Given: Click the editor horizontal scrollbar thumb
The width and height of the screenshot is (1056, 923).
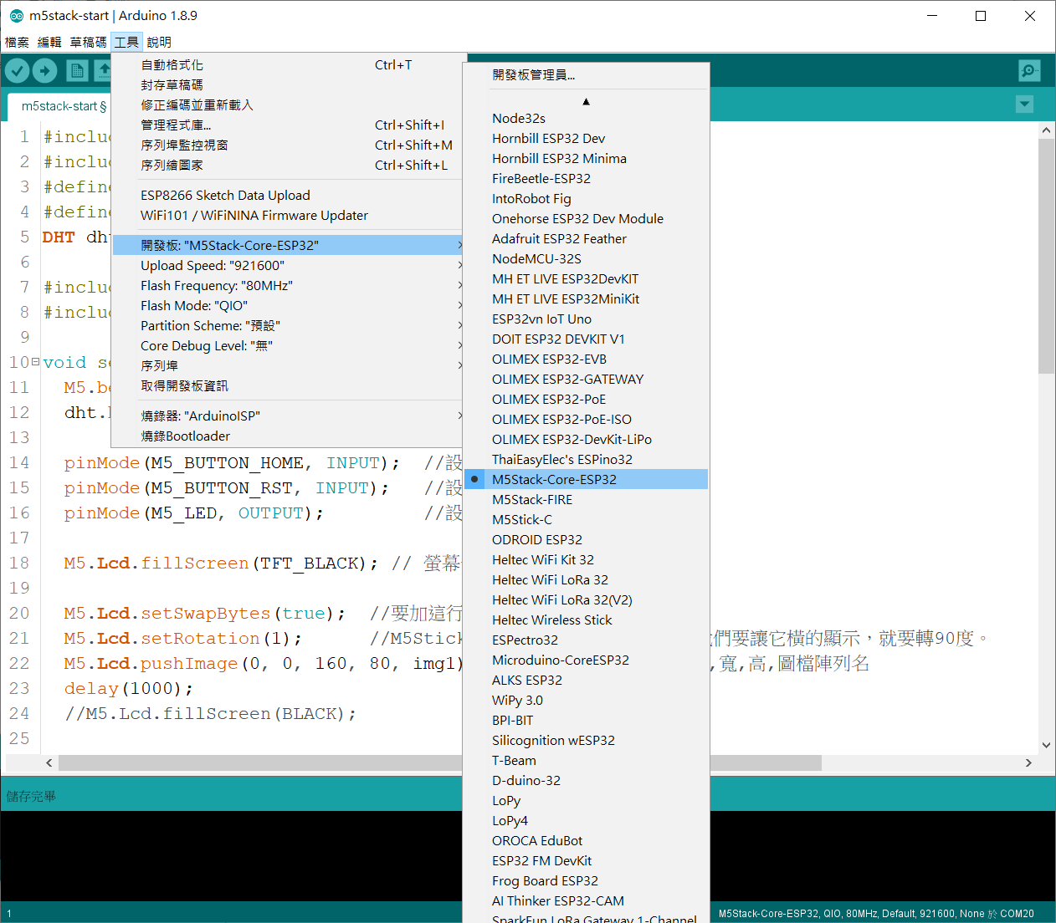Looking at the screenshot, I should tap(440, 762).
